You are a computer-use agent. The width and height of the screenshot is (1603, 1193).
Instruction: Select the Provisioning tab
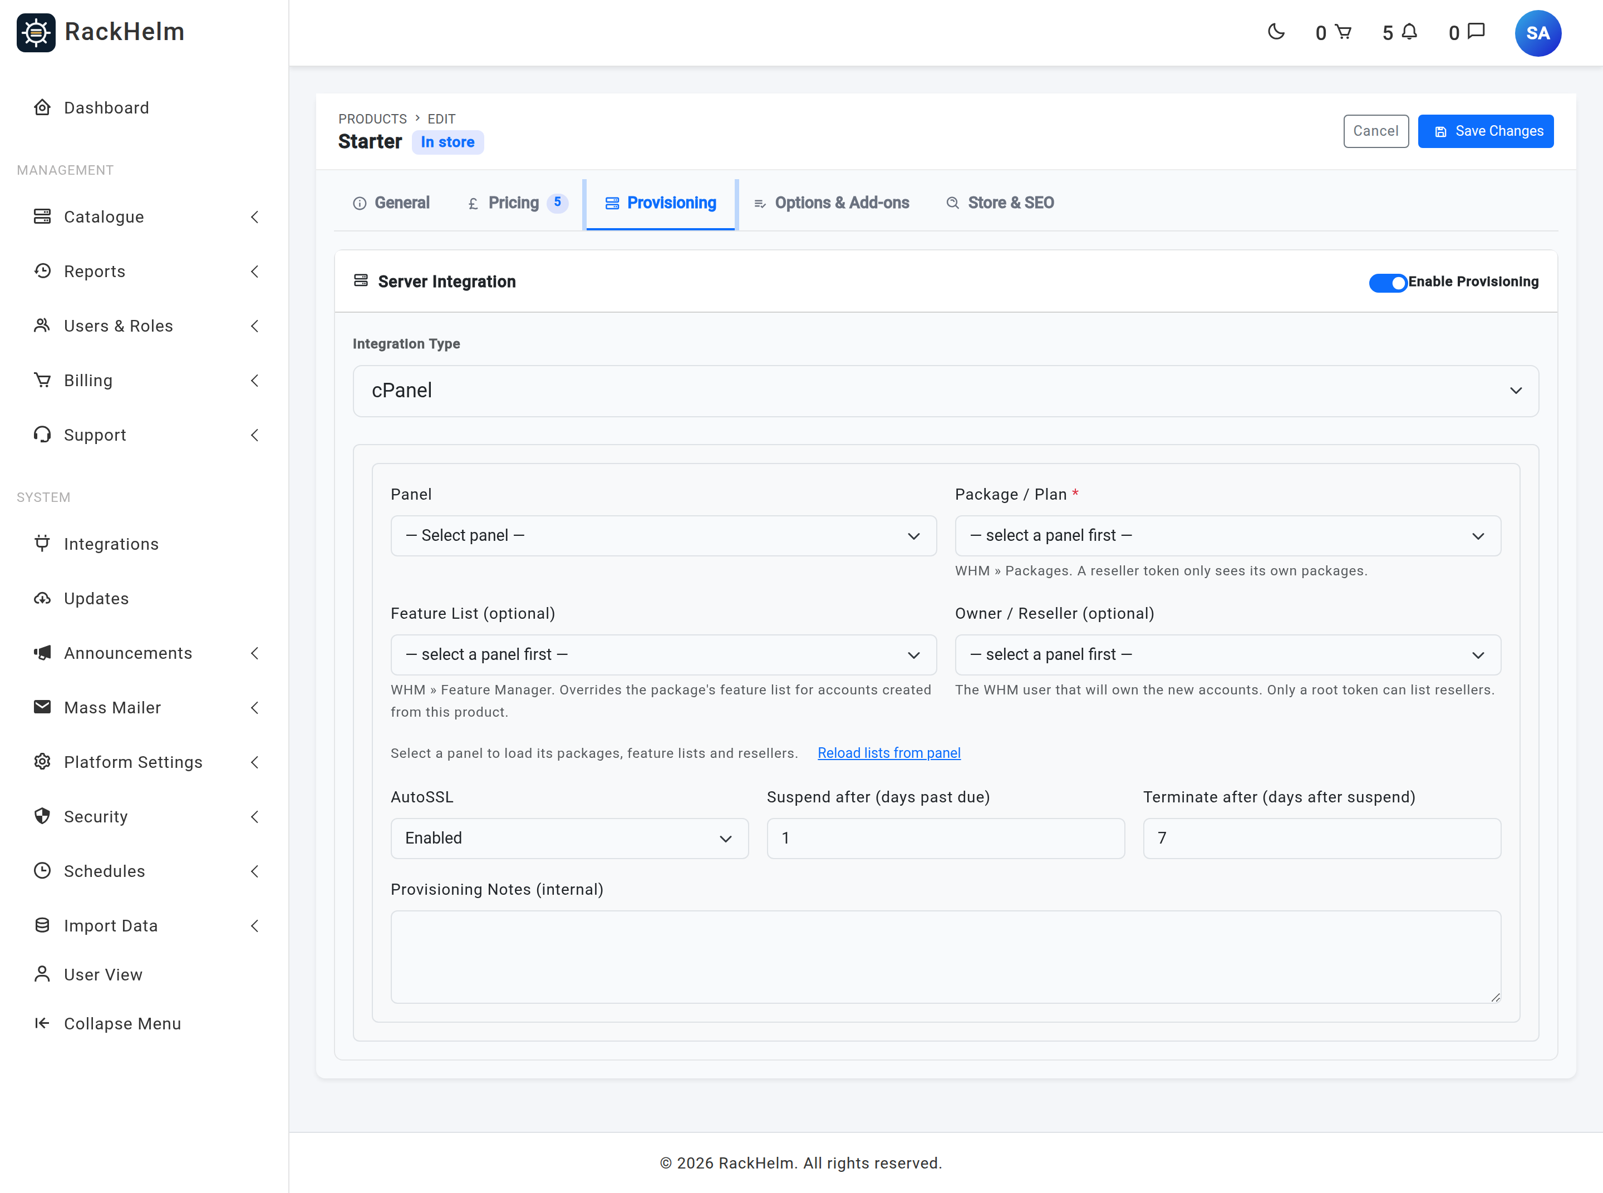(x=660, y=203)
